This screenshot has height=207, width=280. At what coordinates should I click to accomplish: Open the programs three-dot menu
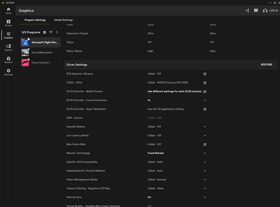coord(57,32)
